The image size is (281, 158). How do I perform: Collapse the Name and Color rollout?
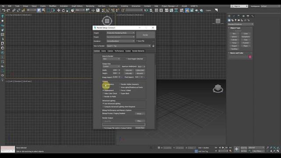tap(237, 53)
